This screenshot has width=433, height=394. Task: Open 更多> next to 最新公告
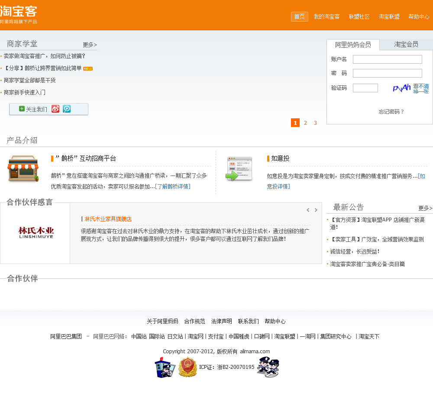(425, 208)
